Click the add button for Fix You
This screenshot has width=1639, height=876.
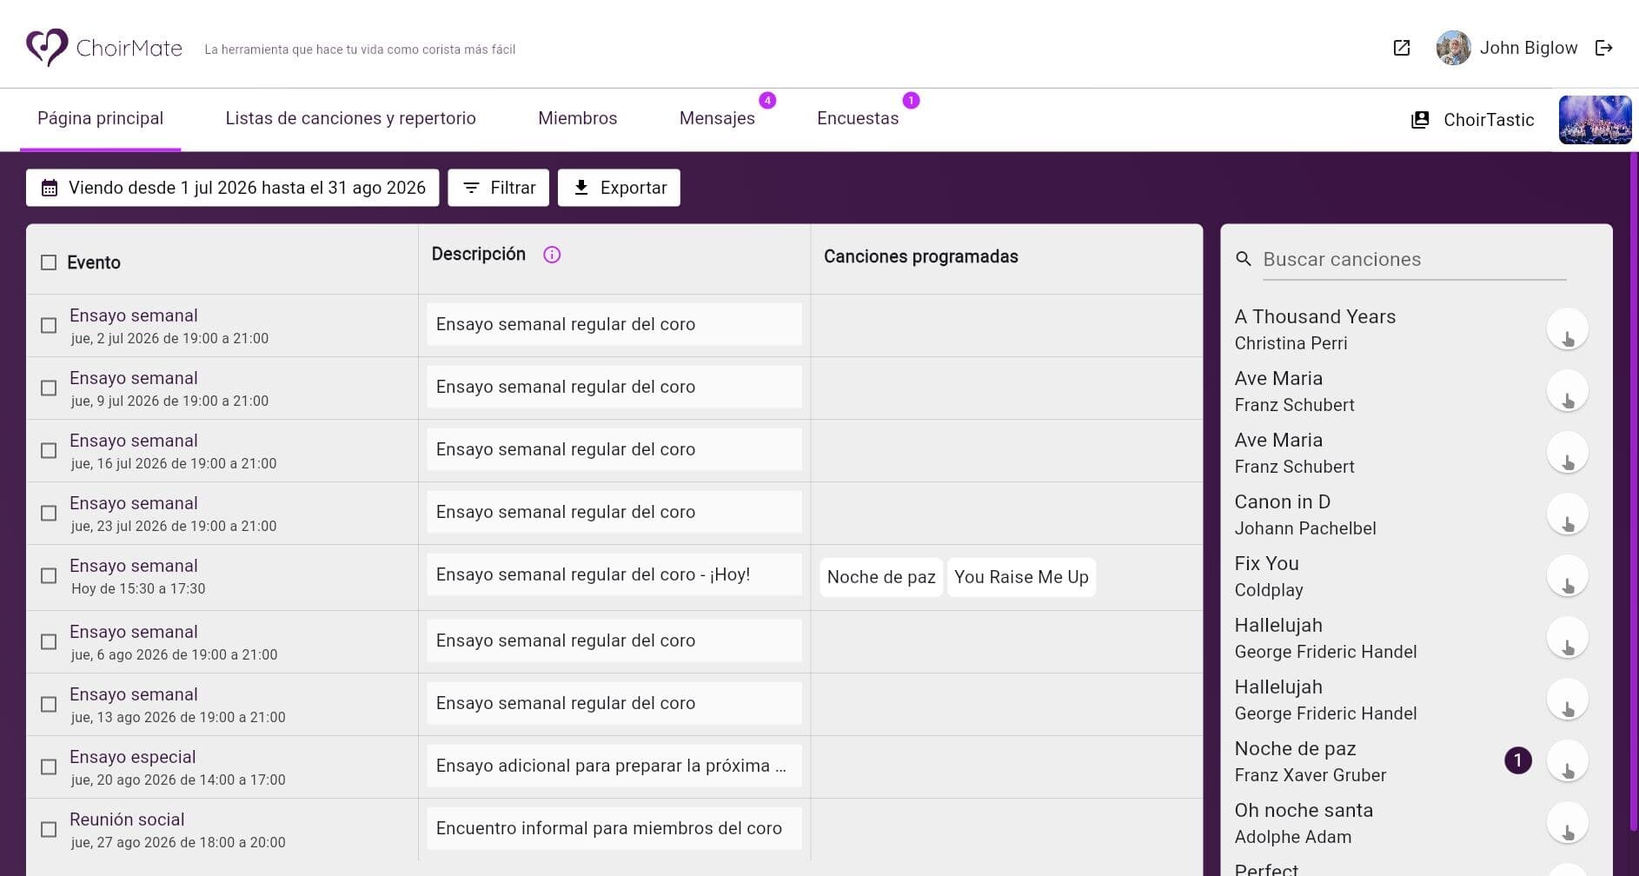[x=1568, y=576]
